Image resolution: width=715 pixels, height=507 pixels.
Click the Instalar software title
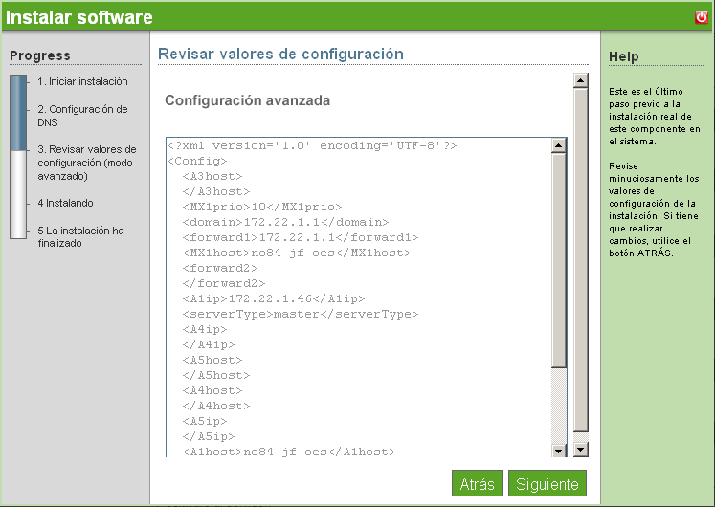[78, 17]
